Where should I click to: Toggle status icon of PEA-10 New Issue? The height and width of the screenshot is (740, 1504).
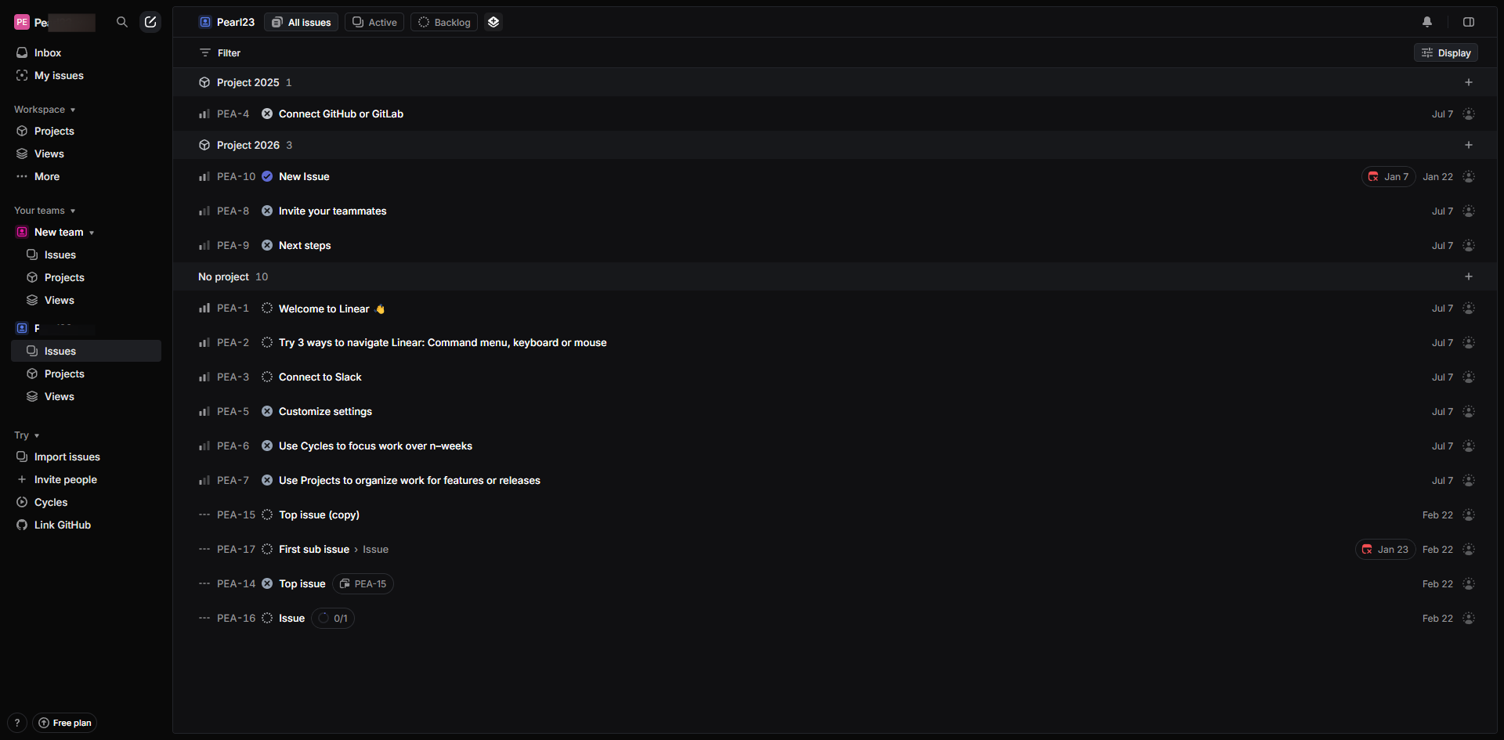coord(267,177)
